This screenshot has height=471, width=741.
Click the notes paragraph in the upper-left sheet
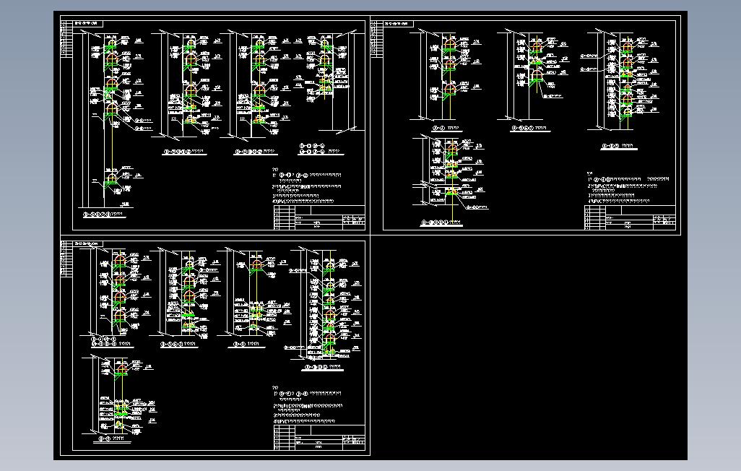tap(307, 186)
